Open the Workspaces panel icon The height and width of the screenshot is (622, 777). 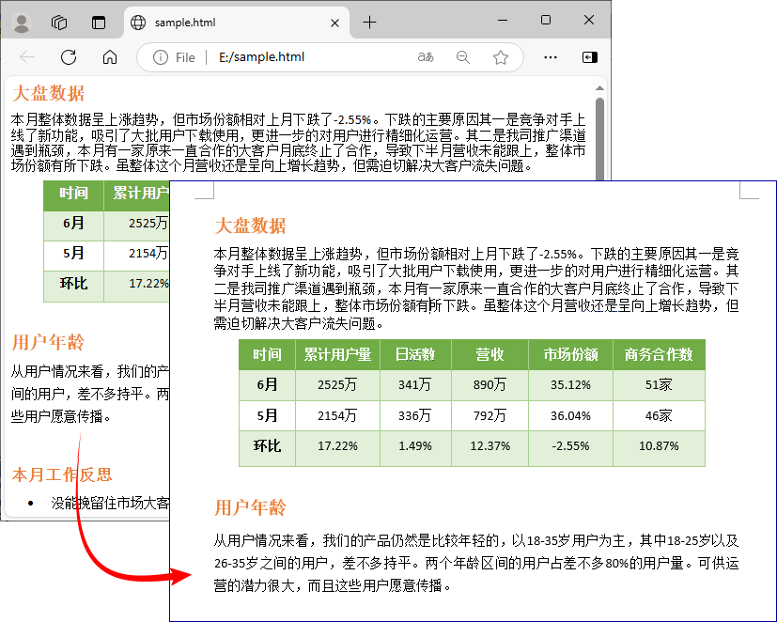58,21
